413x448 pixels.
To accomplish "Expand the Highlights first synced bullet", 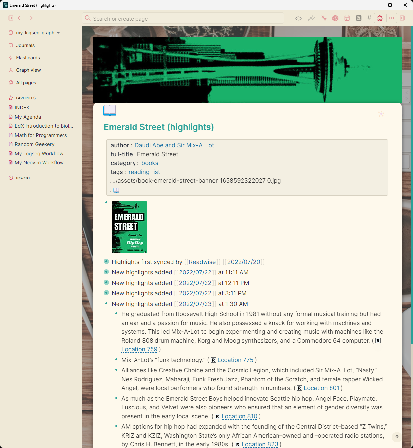I will [106, 261].
